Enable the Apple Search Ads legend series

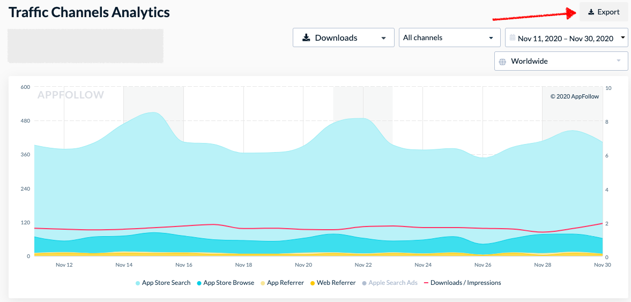coord(390,283)
